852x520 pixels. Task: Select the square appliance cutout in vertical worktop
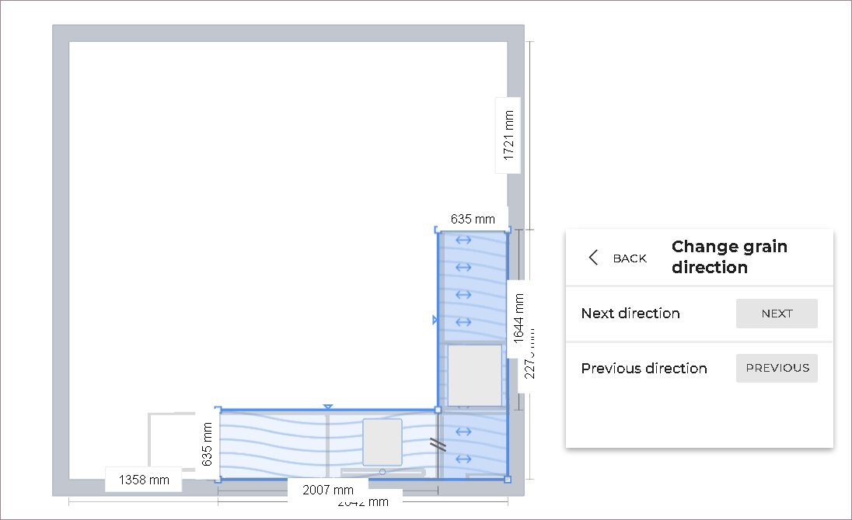click(x=475, y=376)
